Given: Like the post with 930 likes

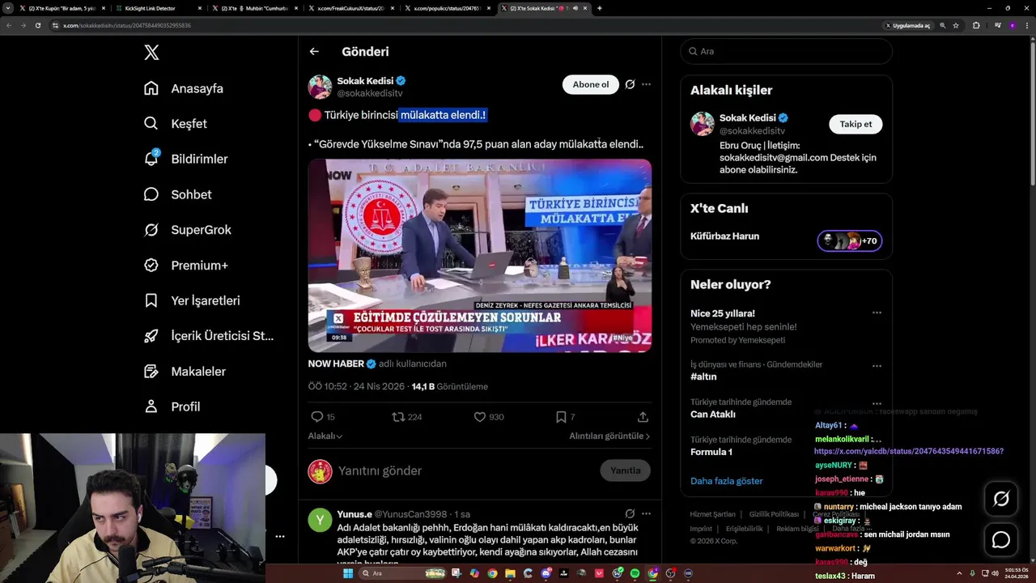Looking at the screenshot, I should [480, 417].
